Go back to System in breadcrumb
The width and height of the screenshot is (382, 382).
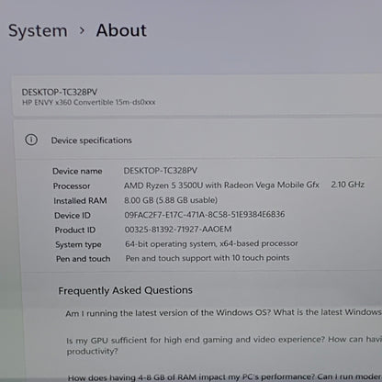click(38, 31)
